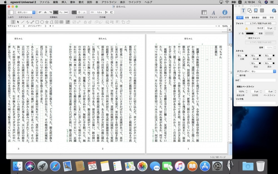
Task: Switch to the 箇条書き inspector tab
Action: (255, 18)
